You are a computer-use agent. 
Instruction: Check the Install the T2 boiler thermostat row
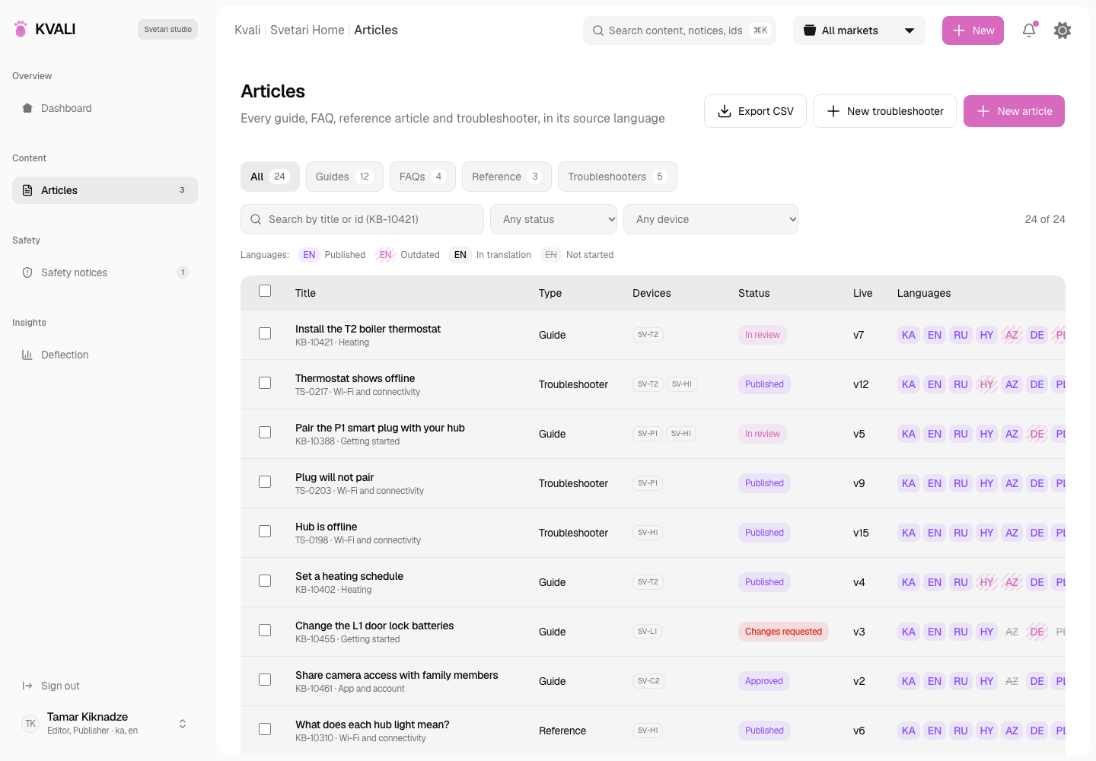[265, 333]
